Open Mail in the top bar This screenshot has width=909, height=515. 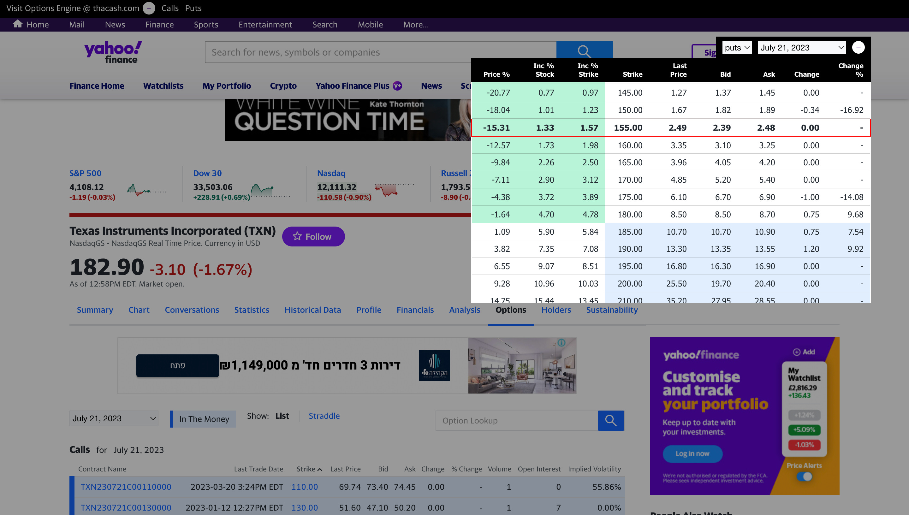[77, 24]
